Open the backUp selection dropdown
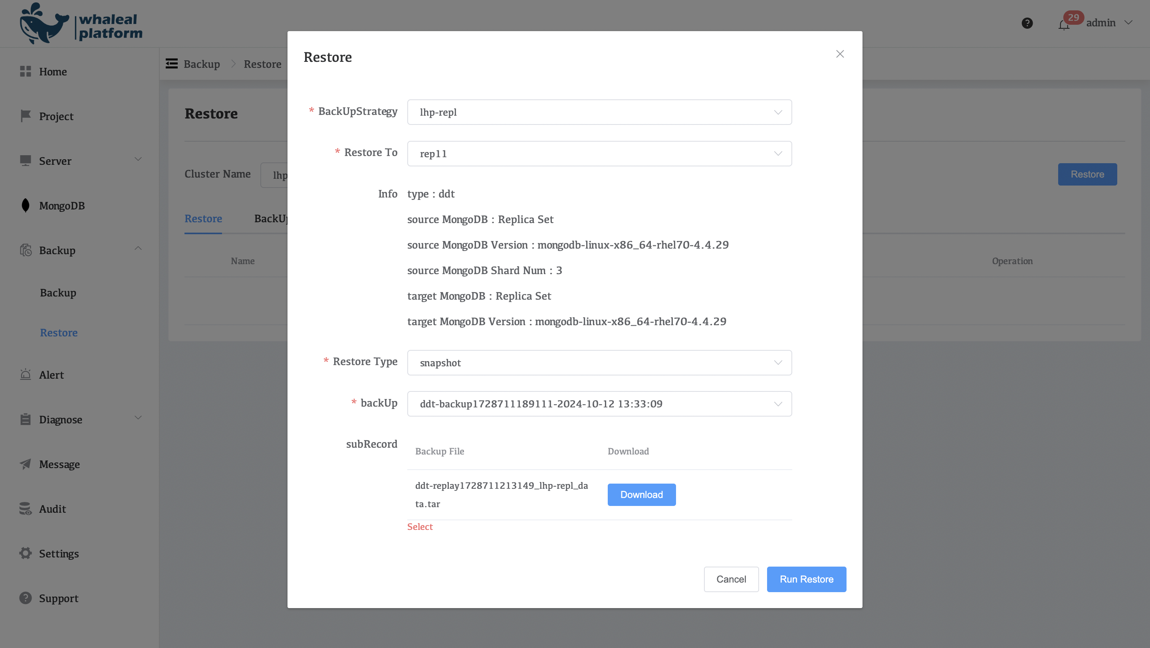 (x=599, y=404)
